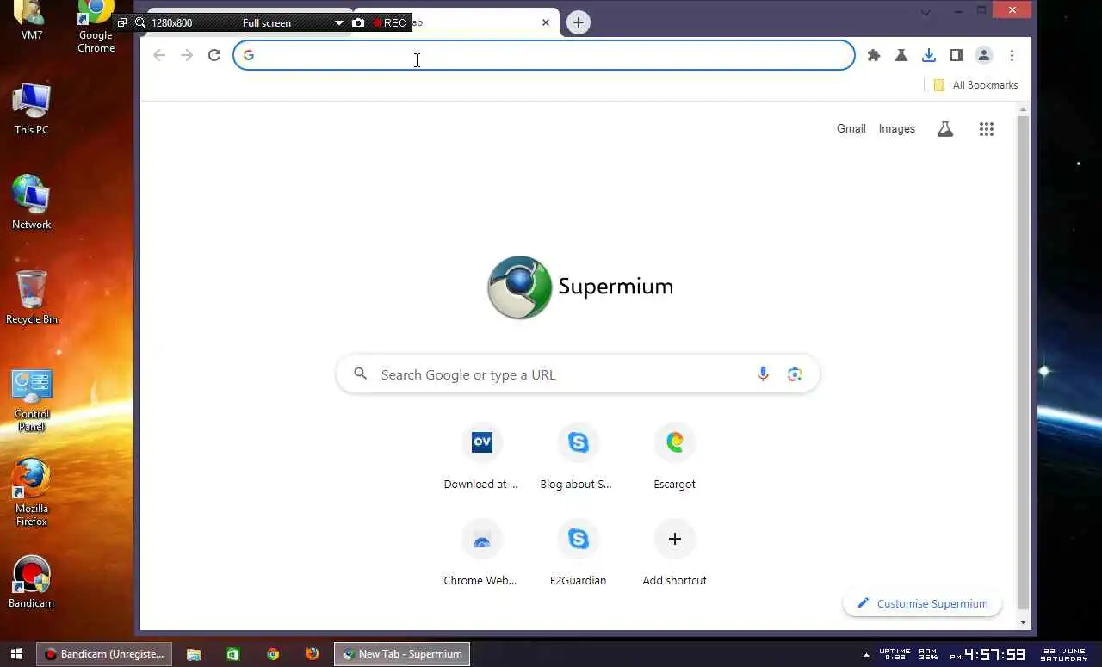Image resolution: width=1102 pixels, height=667 pixels.
Task: Select Bandicam desktop shortcut
Action: 32,583
